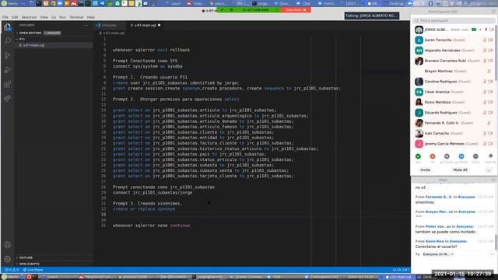Click camera-off icon for Brandon Cervantes Rubí

(491, 61)
